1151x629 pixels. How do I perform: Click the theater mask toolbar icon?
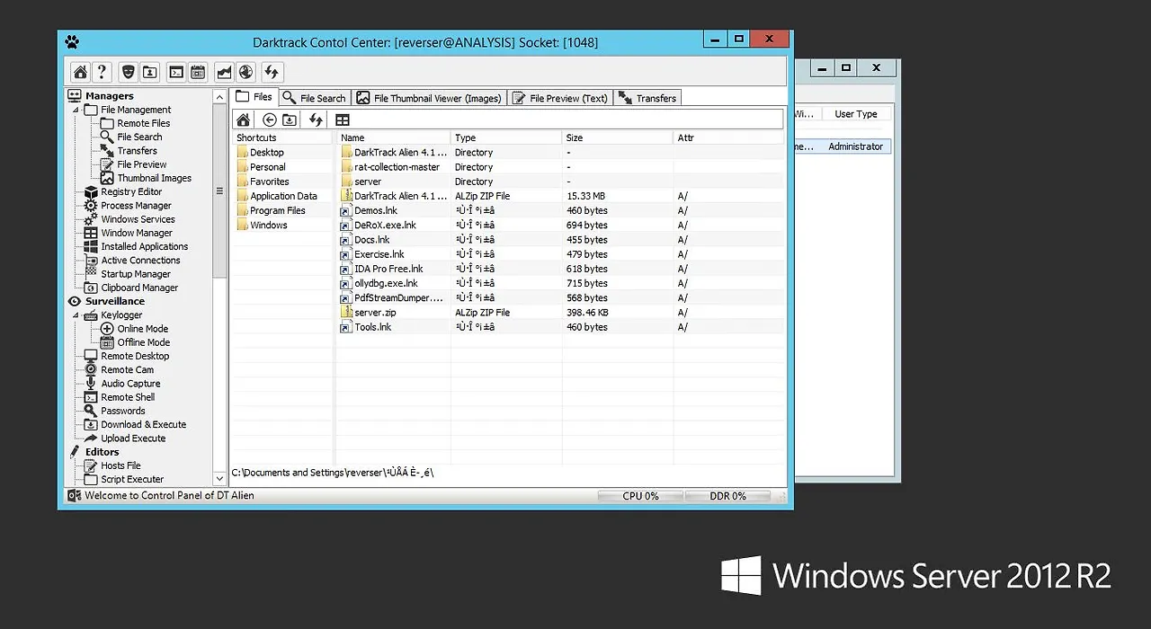129,72
